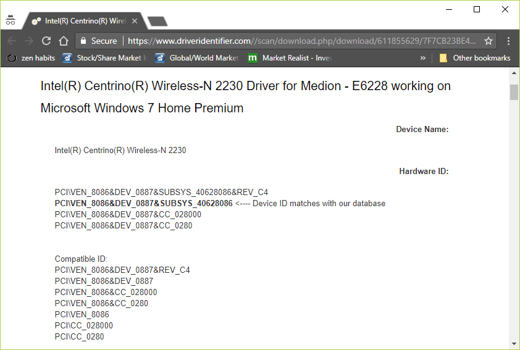This screenshot has width=520, height=350.
Task: Click the browser Forward arrow
Action: click(x=29, y=41)
